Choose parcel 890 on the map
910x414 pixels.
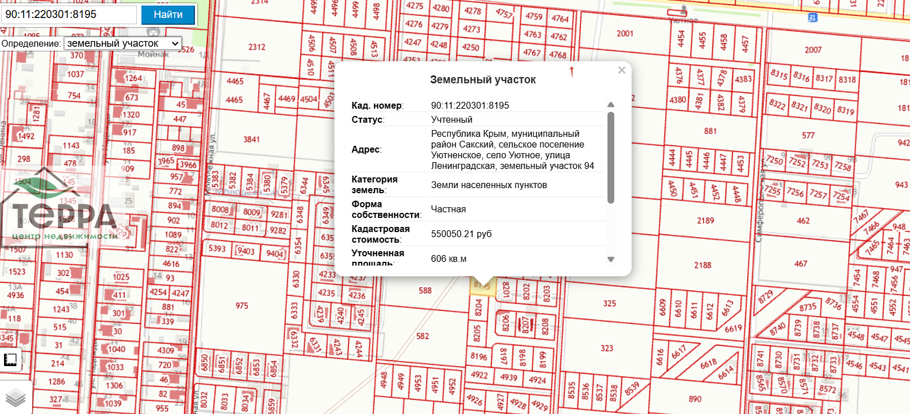[x=695, y=399]
